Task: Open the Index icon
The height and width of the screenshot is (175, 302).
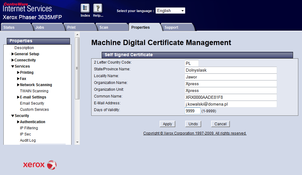Action: [x=85, y=8]
